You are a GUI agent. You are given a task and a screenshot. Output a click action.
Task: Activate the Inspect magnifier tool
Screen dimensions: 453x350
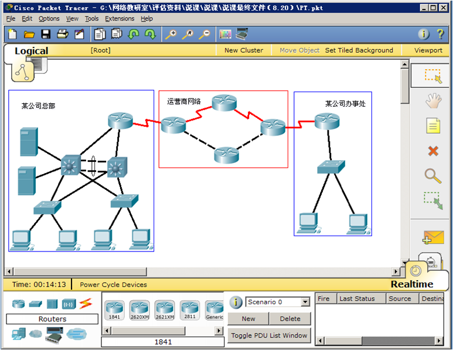coord(433,175)
